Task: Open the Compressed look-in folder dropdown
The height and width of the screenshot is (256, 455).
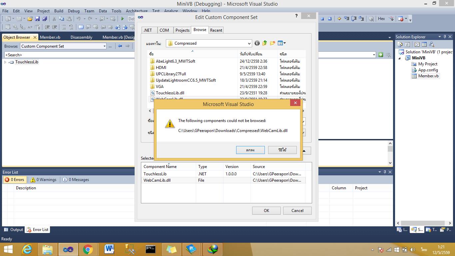Action: [x=249, y=43]
